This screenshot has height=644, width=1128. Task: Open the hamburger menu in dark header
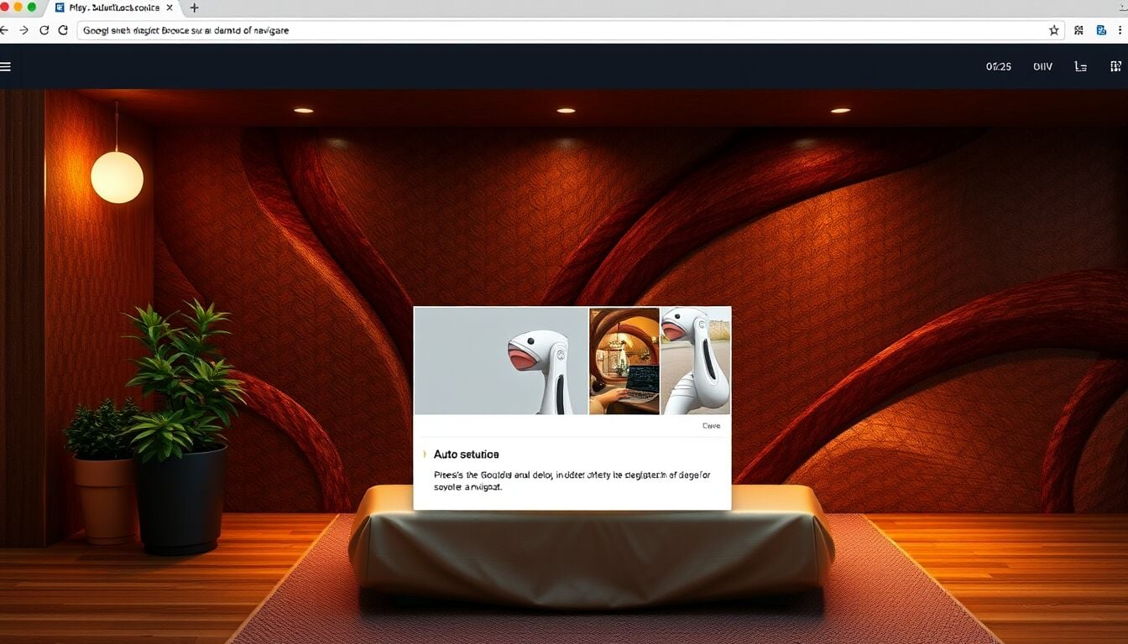[6, 66]
